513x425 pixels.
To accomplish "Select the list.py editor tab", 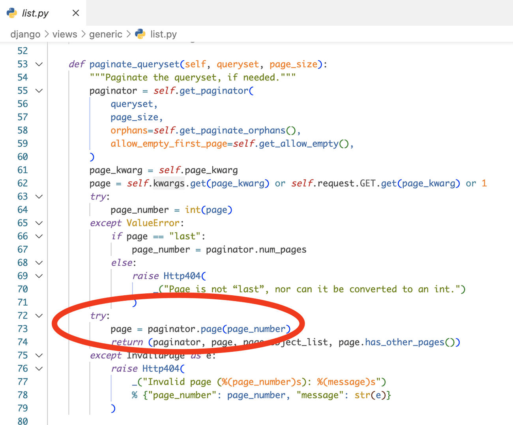I will click(43, 13).
